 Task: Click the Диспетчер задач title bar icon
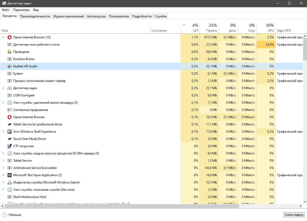pyautogui.click(x=4, y=3)
